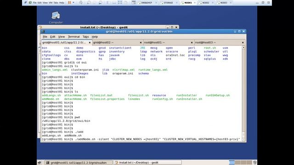Click the trash icon in the panel

[x=254, y=162]
